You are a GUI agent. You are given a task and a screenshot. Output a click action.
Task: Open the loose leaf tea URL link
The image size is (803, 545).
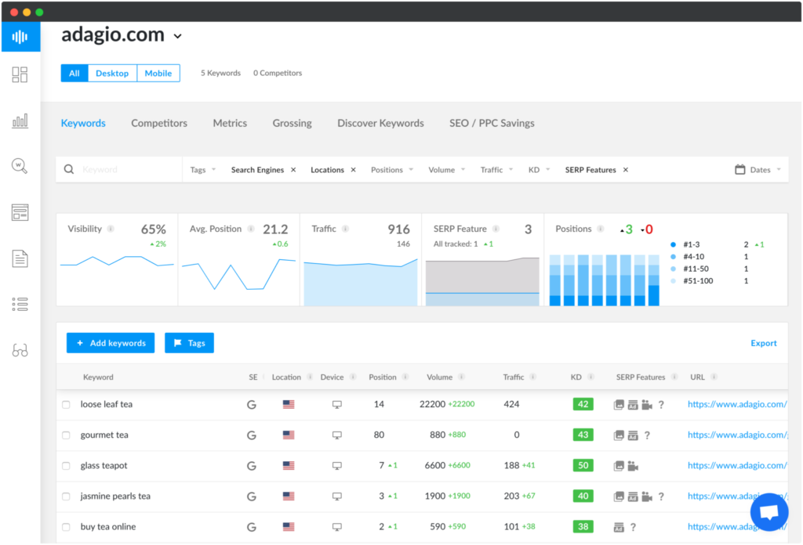737,404
